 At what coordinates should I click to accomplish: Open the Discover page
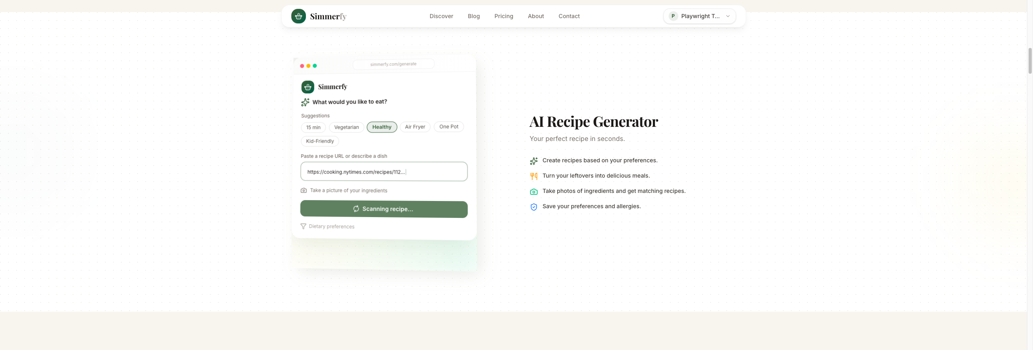pyautogui.click(x=441, y=16)
